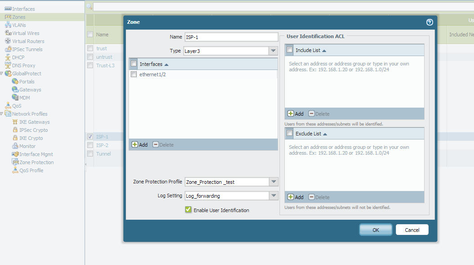Image resolution: width=474 pixels, height=265 pixels.
Task: Delete from Include List
Action: 319,114
